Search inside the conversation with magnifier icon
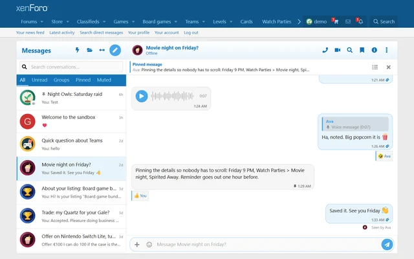 click(349, 50)
